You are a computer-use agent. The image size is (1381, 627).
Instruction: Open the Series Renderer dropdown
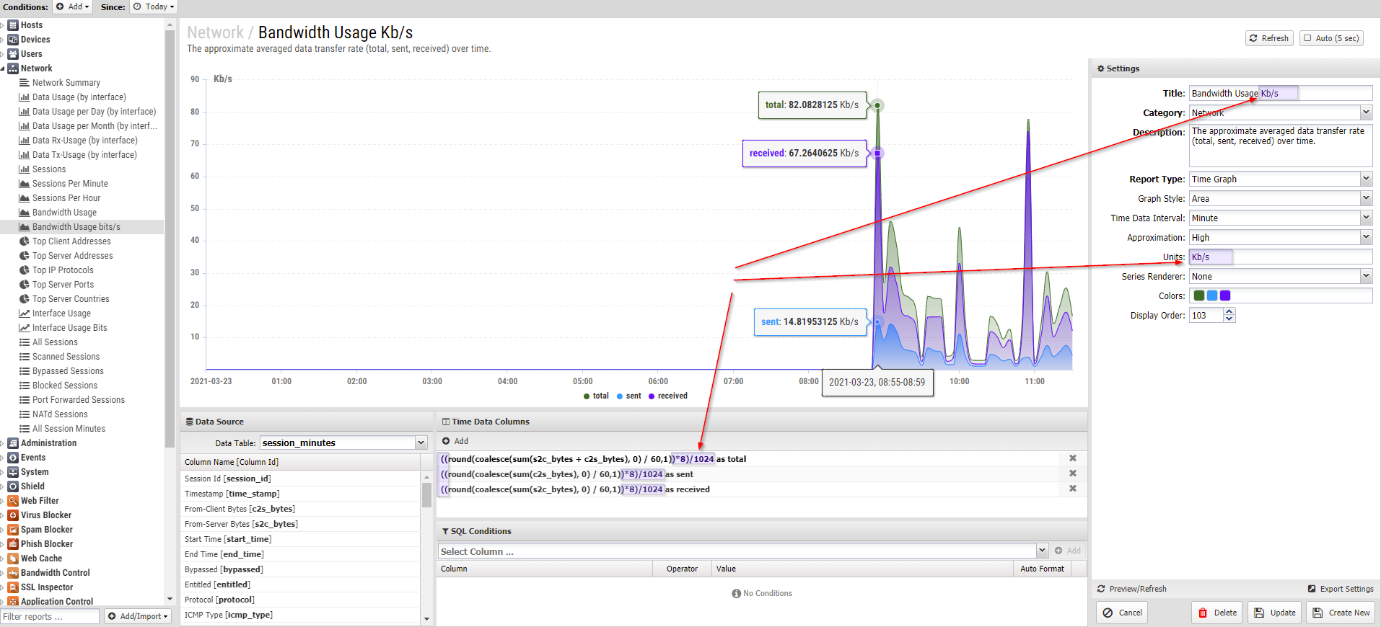point(1366,276)
